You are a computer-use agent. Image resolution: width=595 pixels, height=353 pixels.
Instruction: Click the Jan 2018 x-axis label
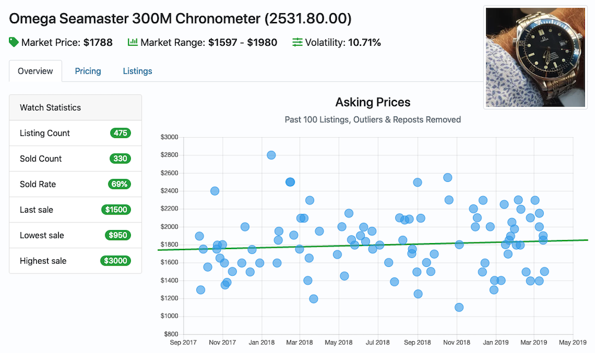click(x=261, y=342)
